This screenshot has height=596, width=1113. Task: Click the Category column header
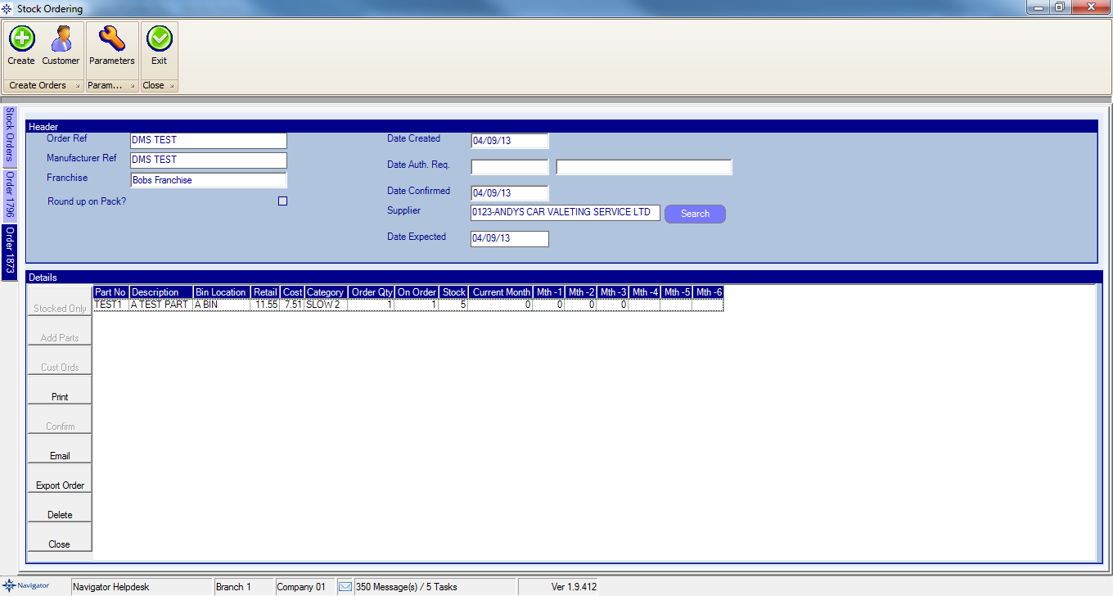pos(326,292)
